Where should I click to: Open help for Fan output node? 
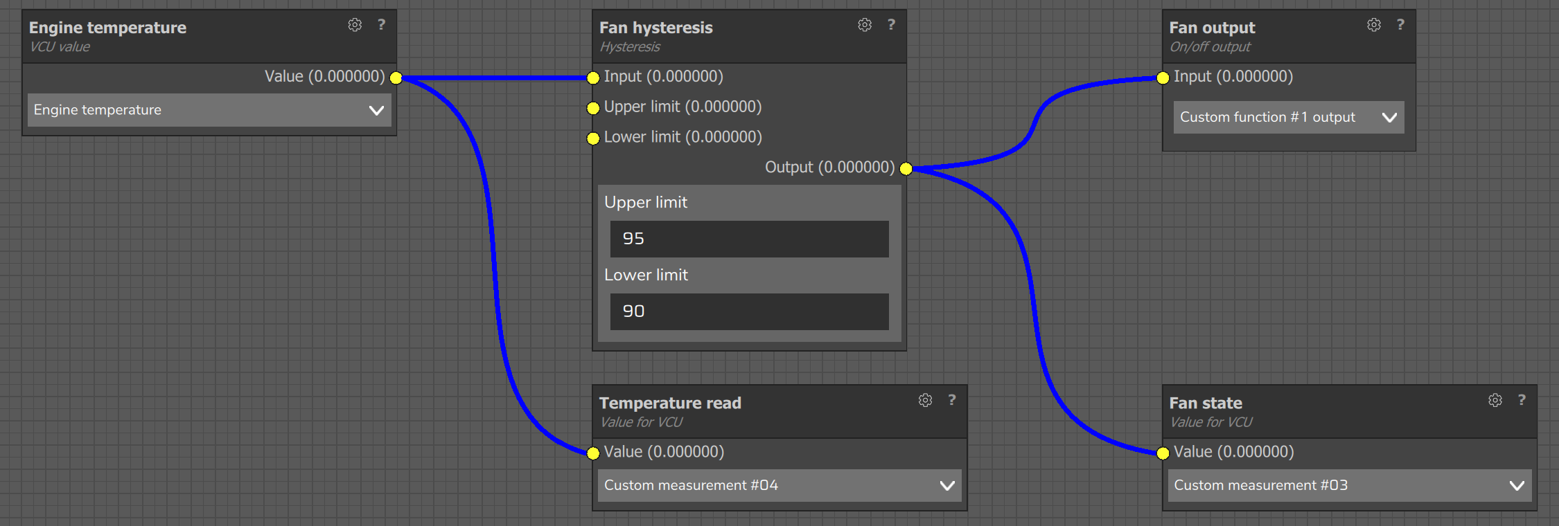(x=1400, y=25)
